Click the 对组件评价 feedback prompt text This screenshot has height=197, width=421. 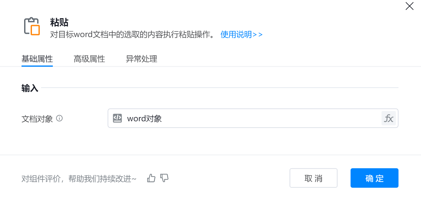point(79,178)
